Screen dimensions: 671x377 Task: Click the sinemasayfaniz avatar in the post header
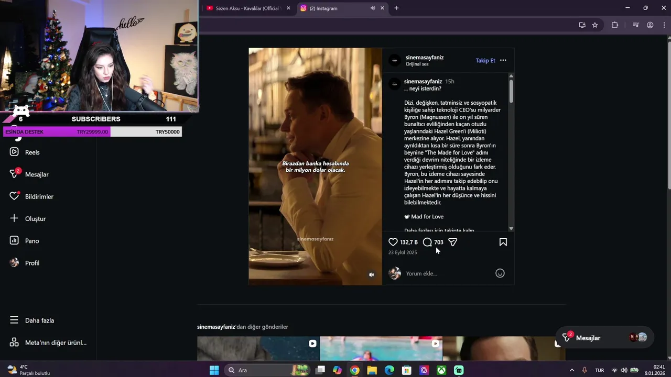pyautogui.click(x=395, y=60)
